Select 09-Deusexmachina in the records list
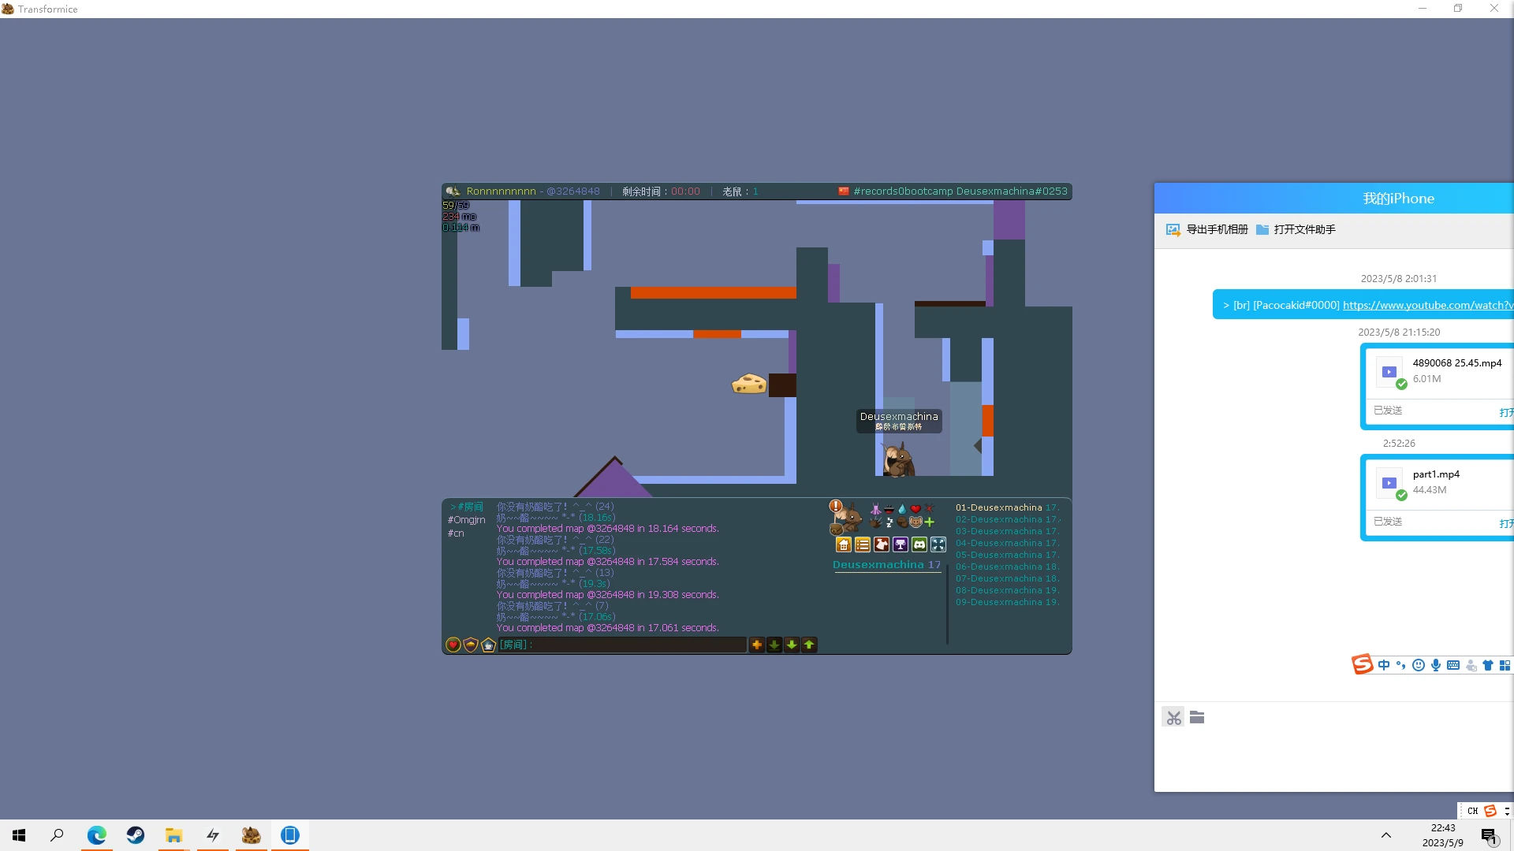Screen dimensions: 1514x851 pos(1008,602)
